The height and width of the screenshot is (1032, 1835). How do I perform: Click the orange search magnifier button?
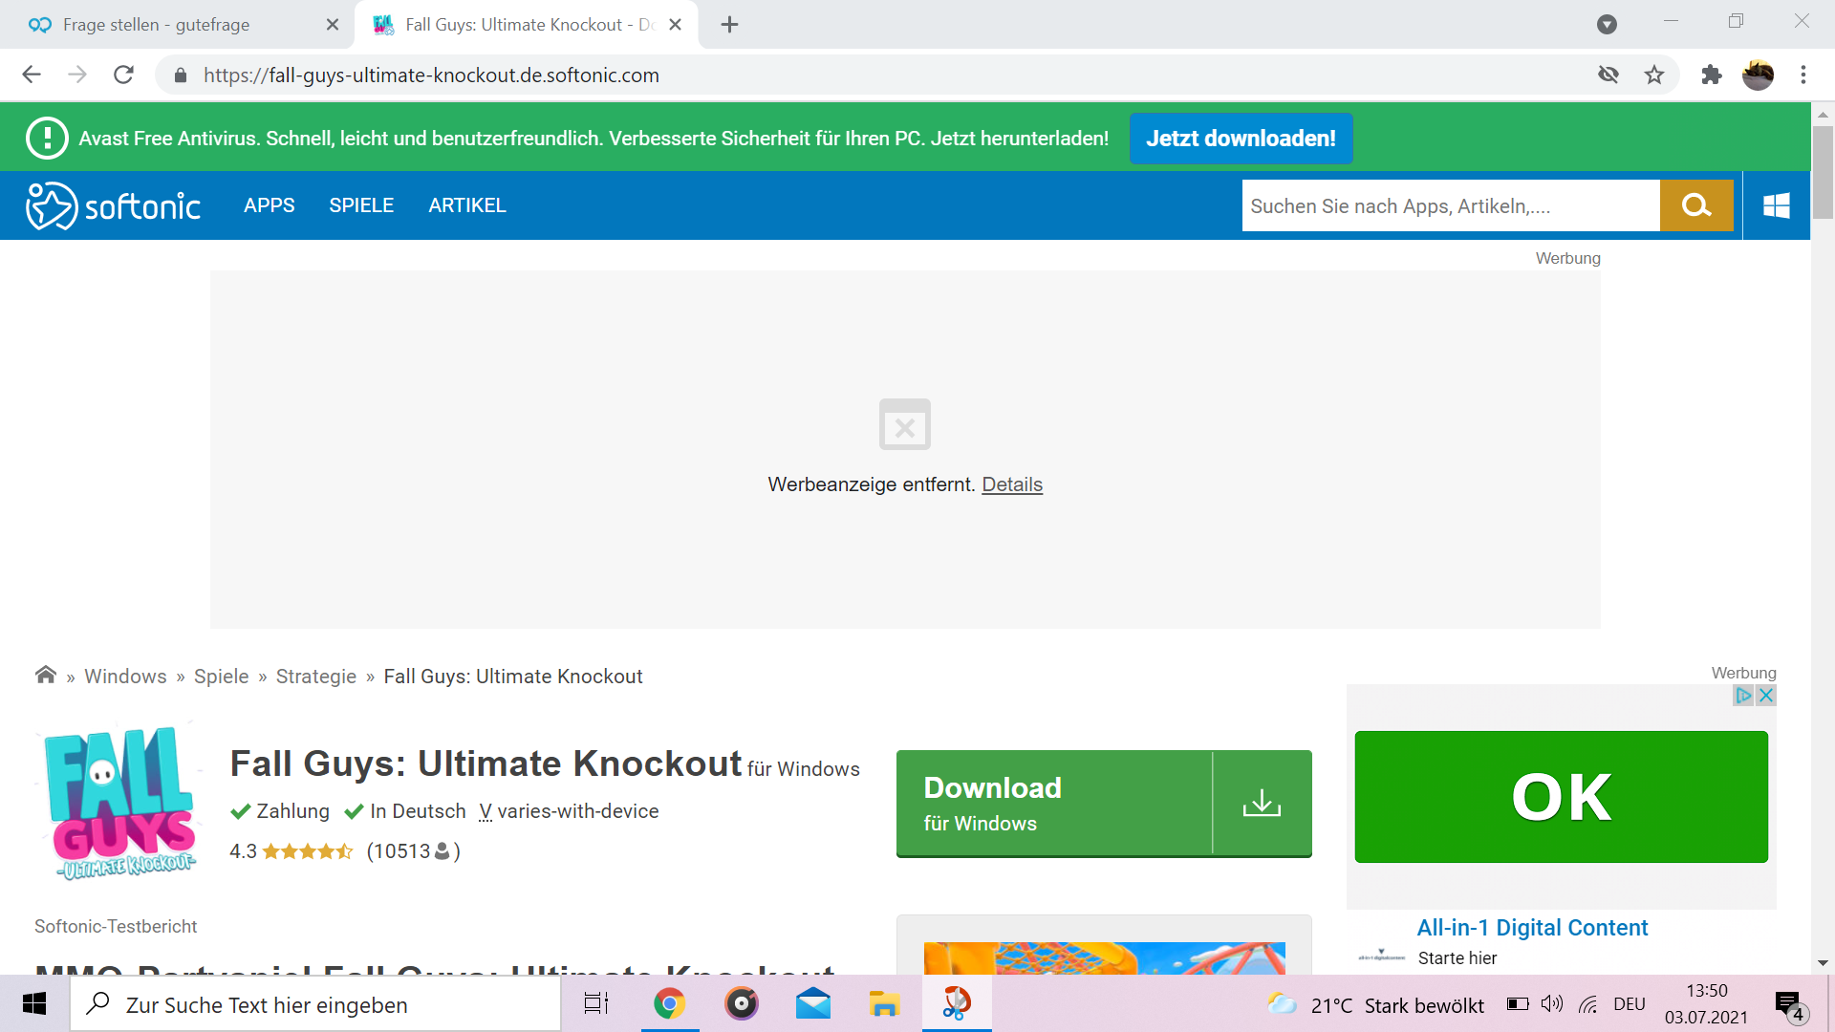(1695, 205)
